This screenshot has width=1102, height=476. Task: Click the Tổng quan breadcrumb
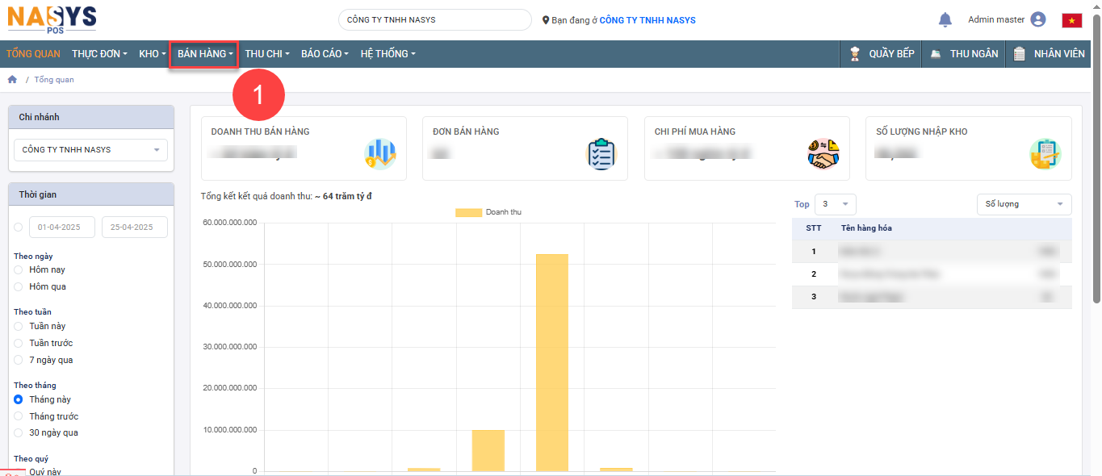54,80
